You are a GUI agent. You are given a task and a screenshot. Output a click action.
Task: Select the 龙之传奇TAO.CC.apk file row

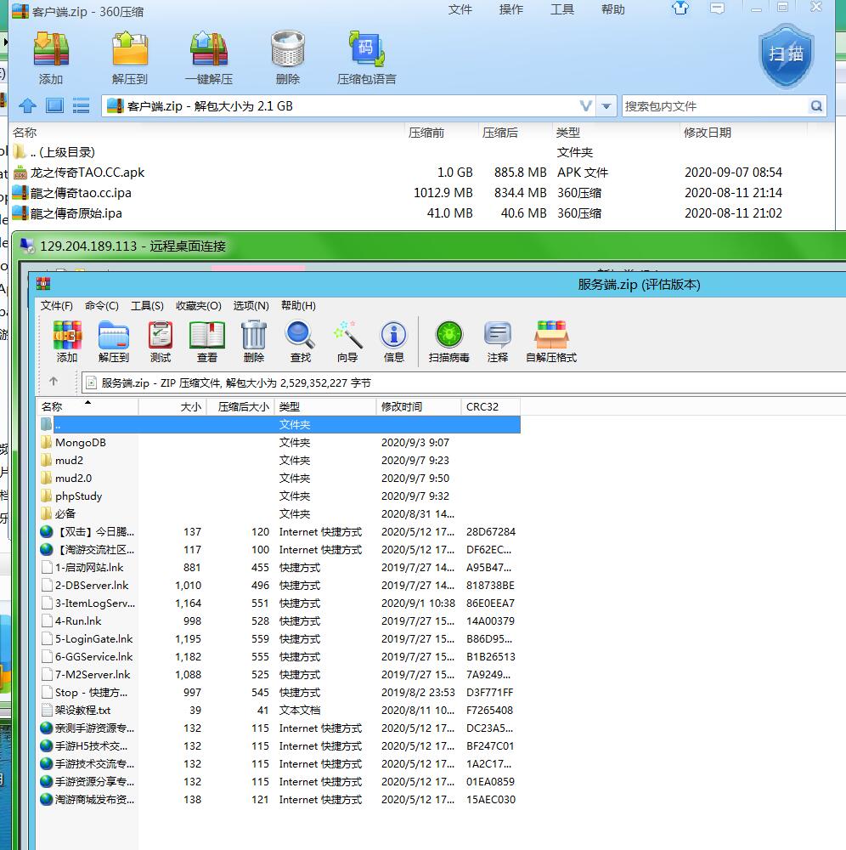(87, 173)
